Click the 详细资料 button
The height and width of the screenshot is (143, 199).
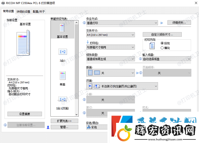(179, 22)
